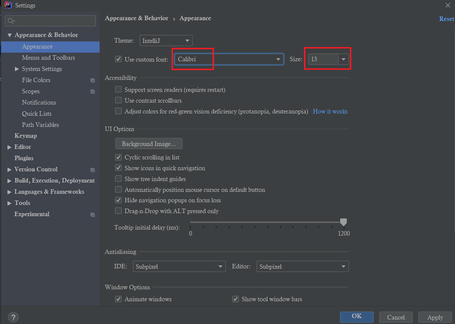Click the Background Image button
This screenshot has height=324, width=455.
point(149,144)
